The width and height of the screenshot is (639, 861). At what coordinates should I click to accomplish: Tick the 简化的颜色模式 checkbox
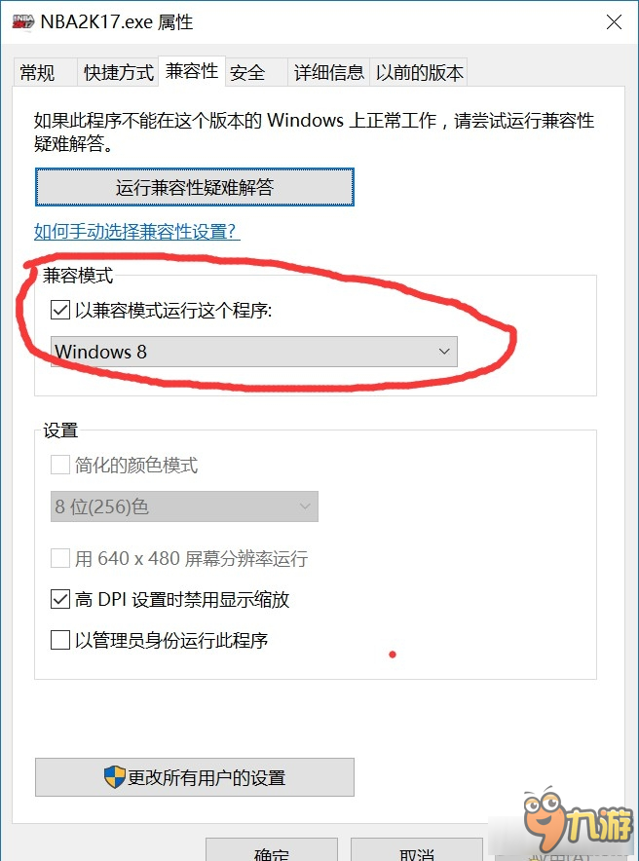coord(59,465)
